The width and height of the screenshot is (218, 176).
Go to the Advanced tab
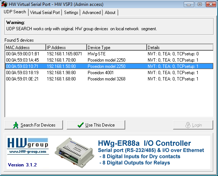click(x=91, y=13)
